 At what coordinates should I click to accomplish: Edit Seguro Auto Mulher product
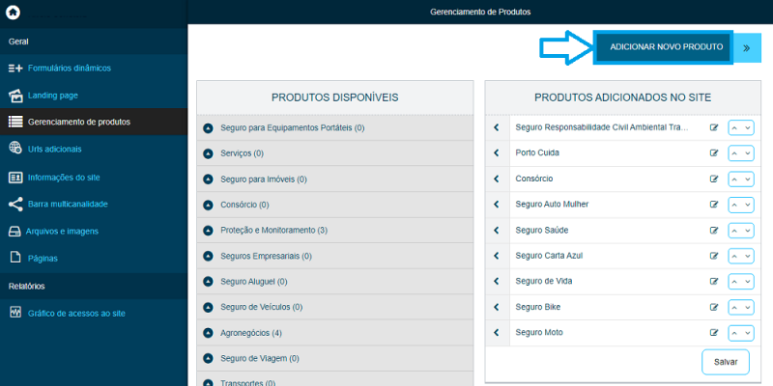pyautogui.click(x=713, y=205)
